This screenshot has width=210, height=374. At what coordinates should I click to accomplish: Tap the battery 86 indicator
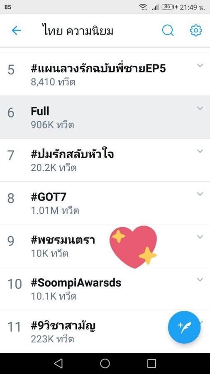coord(168,7)
